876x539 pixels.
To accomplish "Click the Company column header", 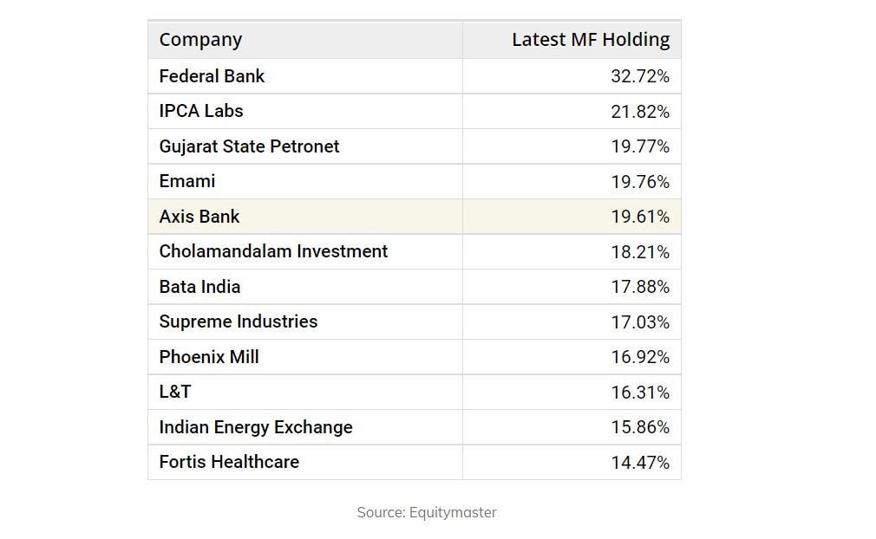I will click(x=200, y=40).
